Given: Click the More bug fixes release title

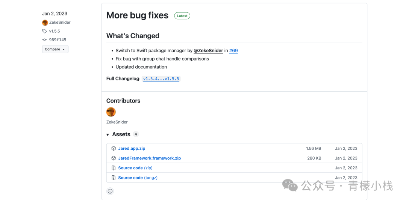Looking at the screenshot, I should point(137,15).
